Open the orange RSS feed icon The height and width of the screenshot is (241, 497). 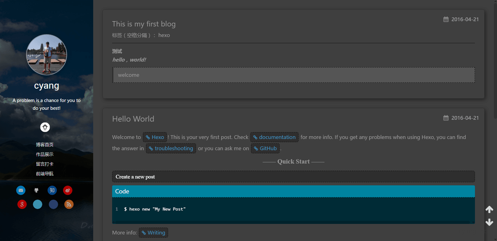69,204
